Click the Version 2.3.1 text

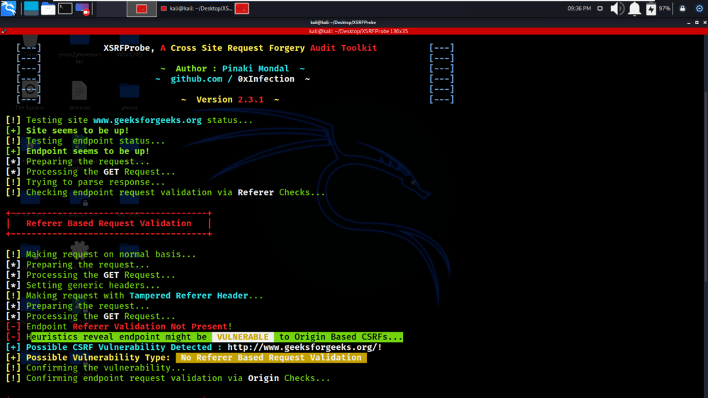pos(230,100)
